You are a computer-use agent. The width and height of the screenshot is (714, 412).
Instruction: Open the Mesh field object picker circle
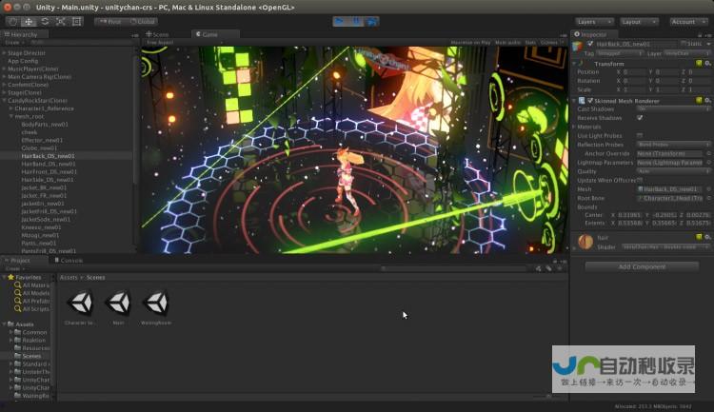pyautogui.click(x=708, y=189)
